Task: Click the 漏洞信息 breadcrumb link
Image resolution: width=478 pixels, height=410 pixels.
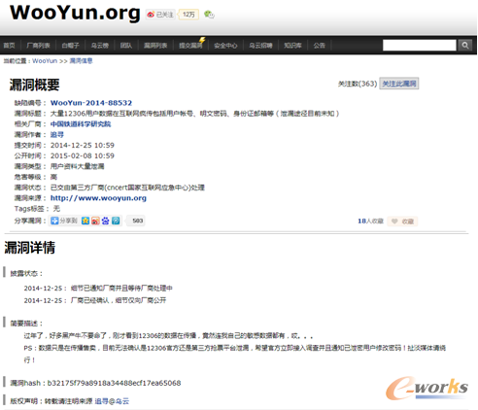Action: pyautogui.click(x=81, y=61)
